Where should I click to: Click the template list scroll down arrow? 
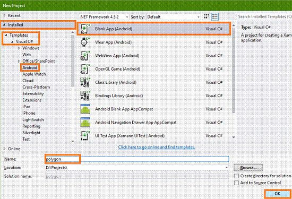pyautogui.click(x=234, y=137)
